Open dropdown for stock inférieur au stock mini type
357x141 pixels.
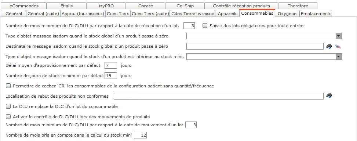point(339,57)
